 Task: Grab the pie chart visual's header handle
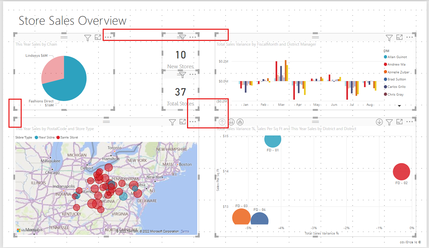[64, 37]
